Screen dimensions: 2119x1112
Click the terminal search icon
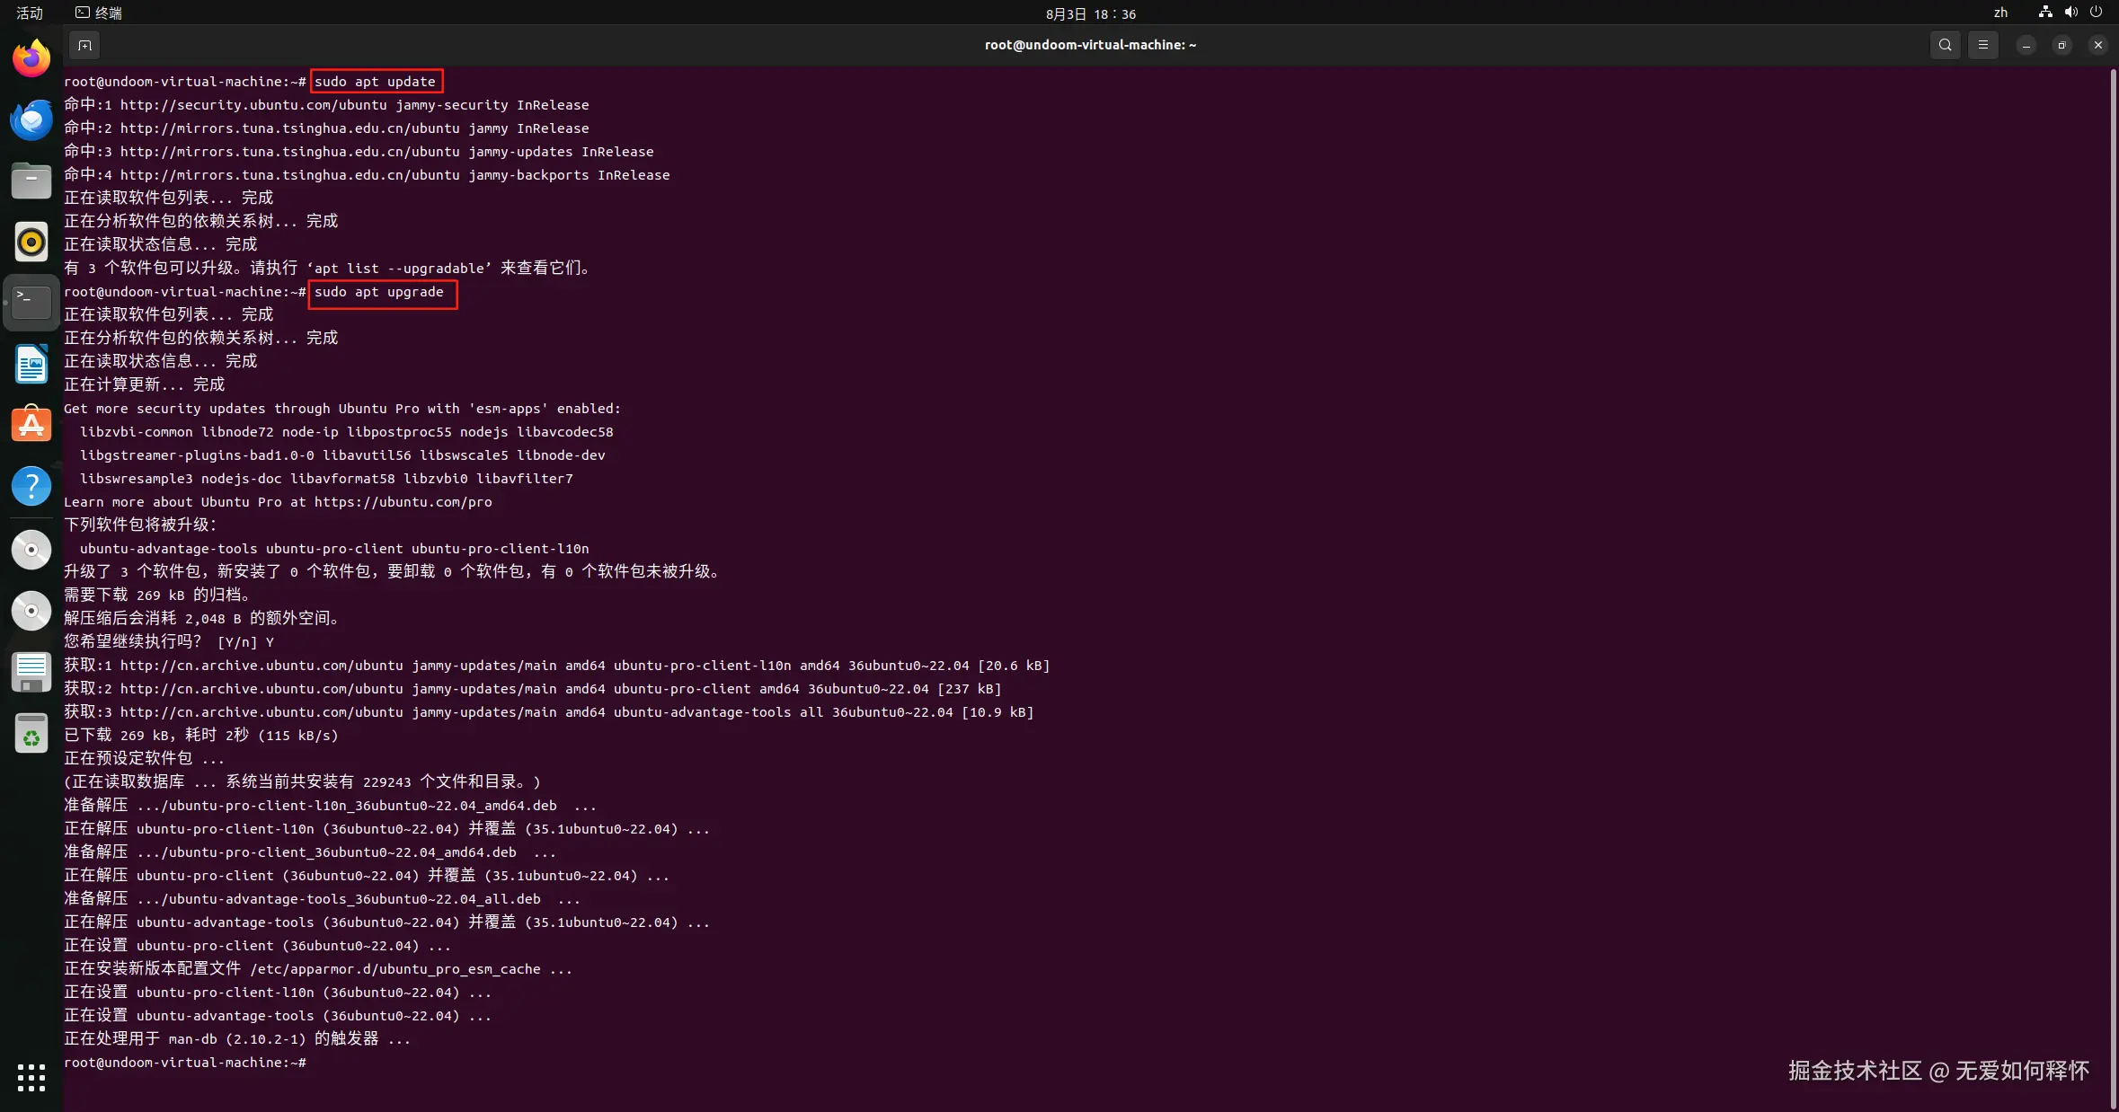tap(1945, 45)
